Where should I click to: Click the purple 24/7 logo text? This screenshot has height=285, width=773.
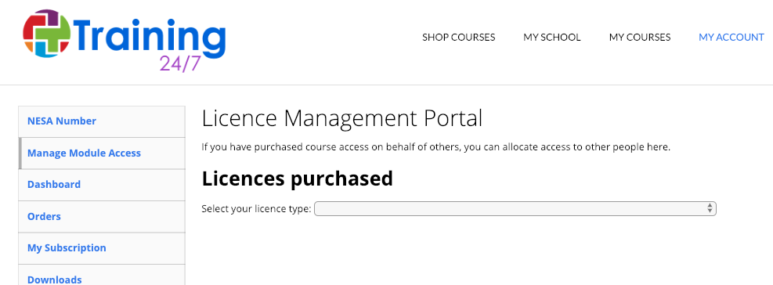click(x=180, y=64)
